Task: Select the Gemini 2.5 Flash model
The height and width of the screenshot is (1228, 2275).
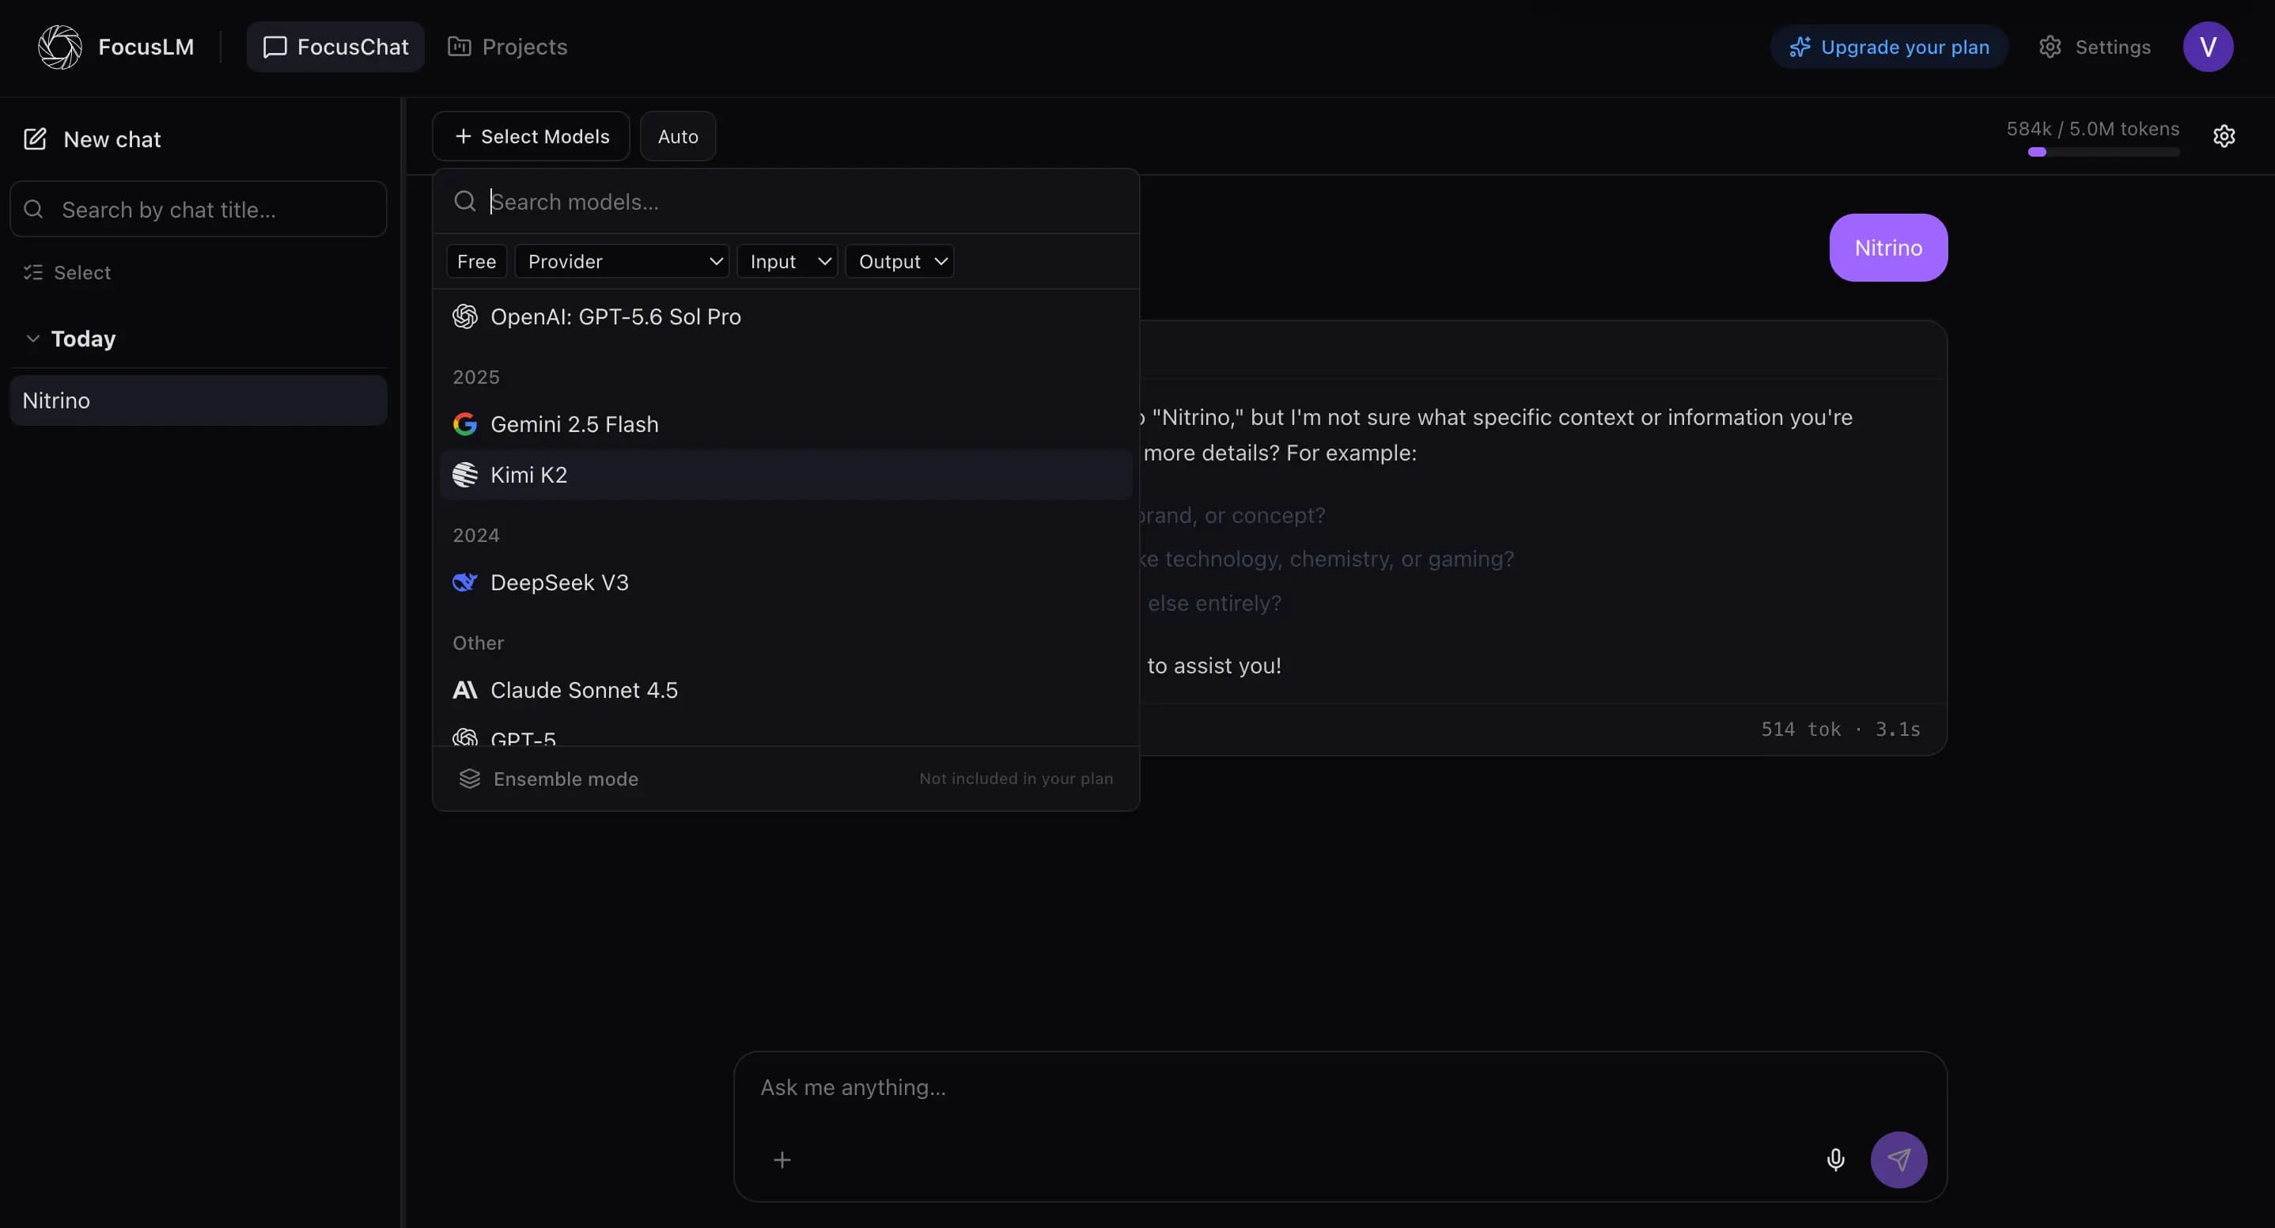Action: point(786,424)
